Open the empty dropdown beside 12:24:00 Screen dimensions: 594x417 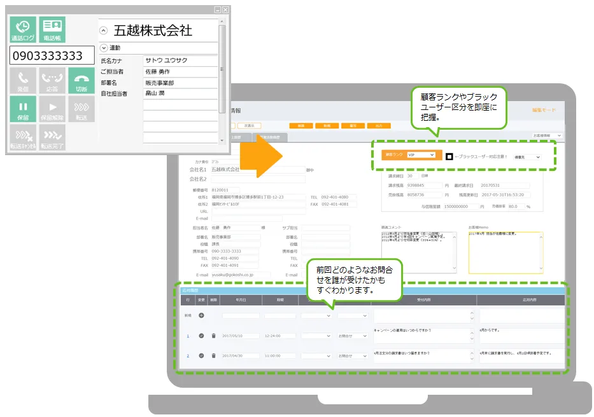point(316,336)
